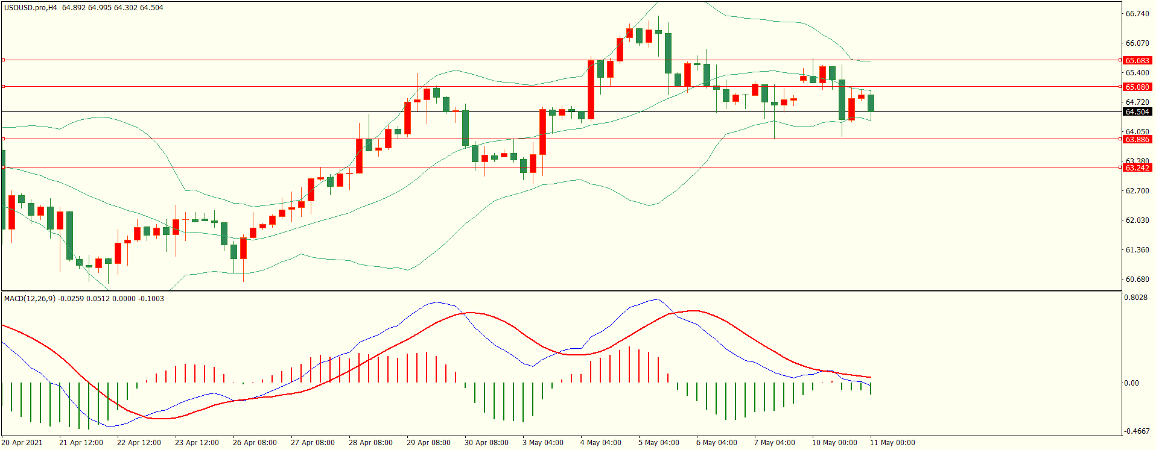The height and width of the screenshot is (450, 1156).
Task: Click the 0.8028 MACD scale value
Action: [1137, 298]
